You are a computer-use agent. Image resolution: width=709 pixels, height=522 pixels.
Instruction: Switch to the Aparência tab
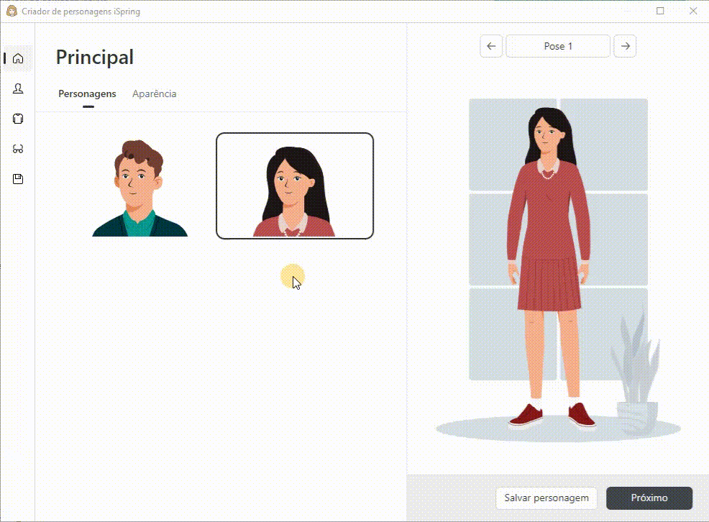tap(154, 93)
